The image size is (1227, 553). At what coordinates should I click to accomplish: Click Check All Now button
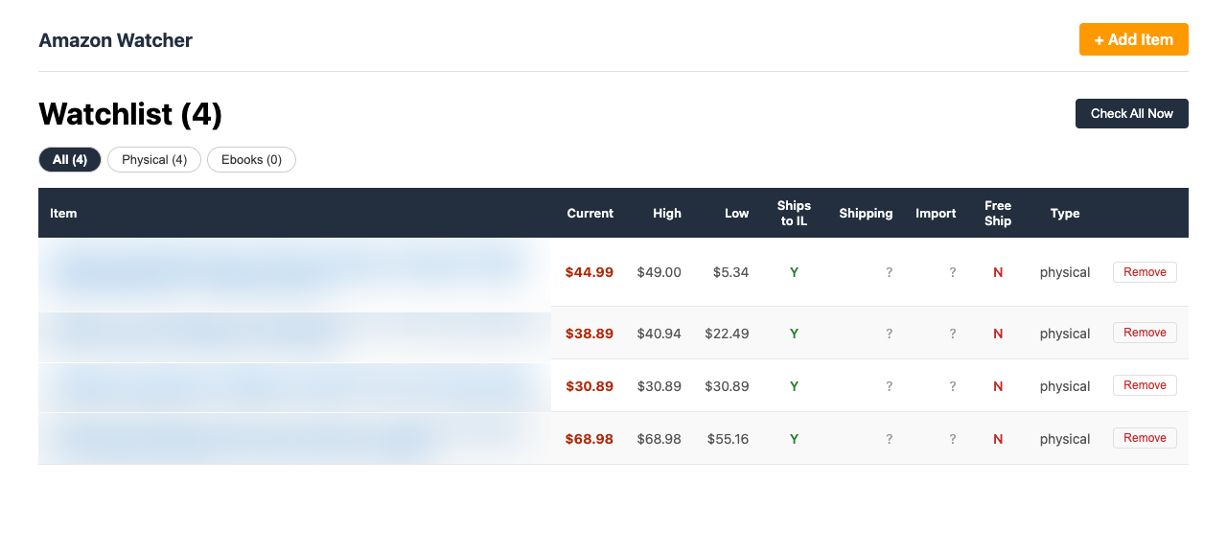click(1131, 113)
